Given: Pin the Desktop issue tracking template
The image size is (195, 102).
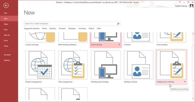Looking at the screenshot, I should point(185,82).
